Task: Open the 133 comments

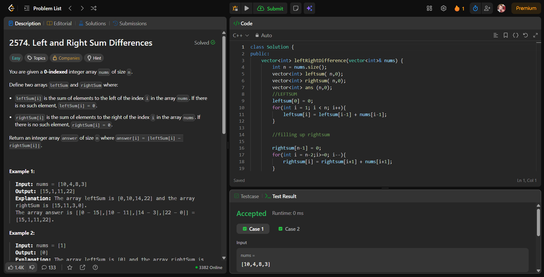Action: click(49, 267)
